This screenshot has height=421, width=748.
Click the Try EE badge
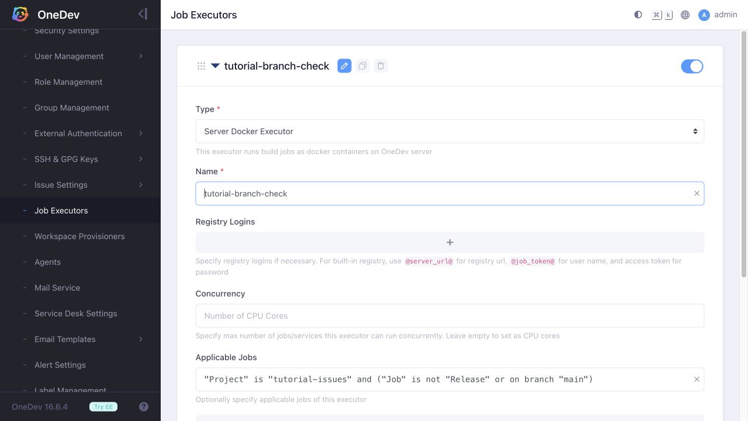click(x=103, y=407)
